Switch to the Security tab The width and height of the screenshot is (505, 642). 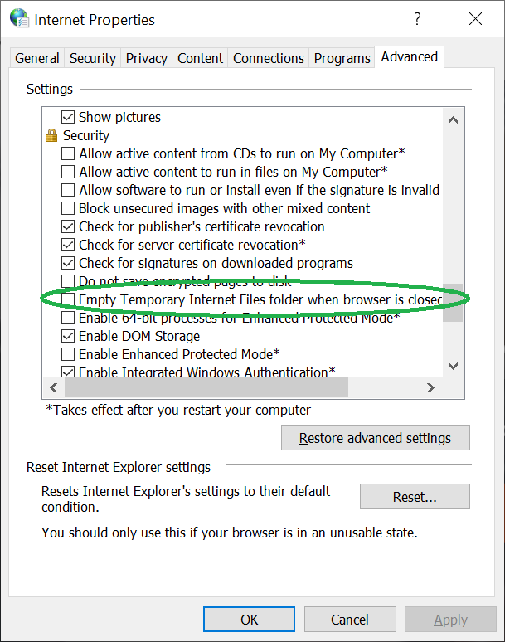pyautogui.click(x=93, y=58)
